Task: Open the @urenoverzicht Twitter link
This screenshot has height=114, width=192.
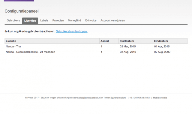Action: (118, 98)
